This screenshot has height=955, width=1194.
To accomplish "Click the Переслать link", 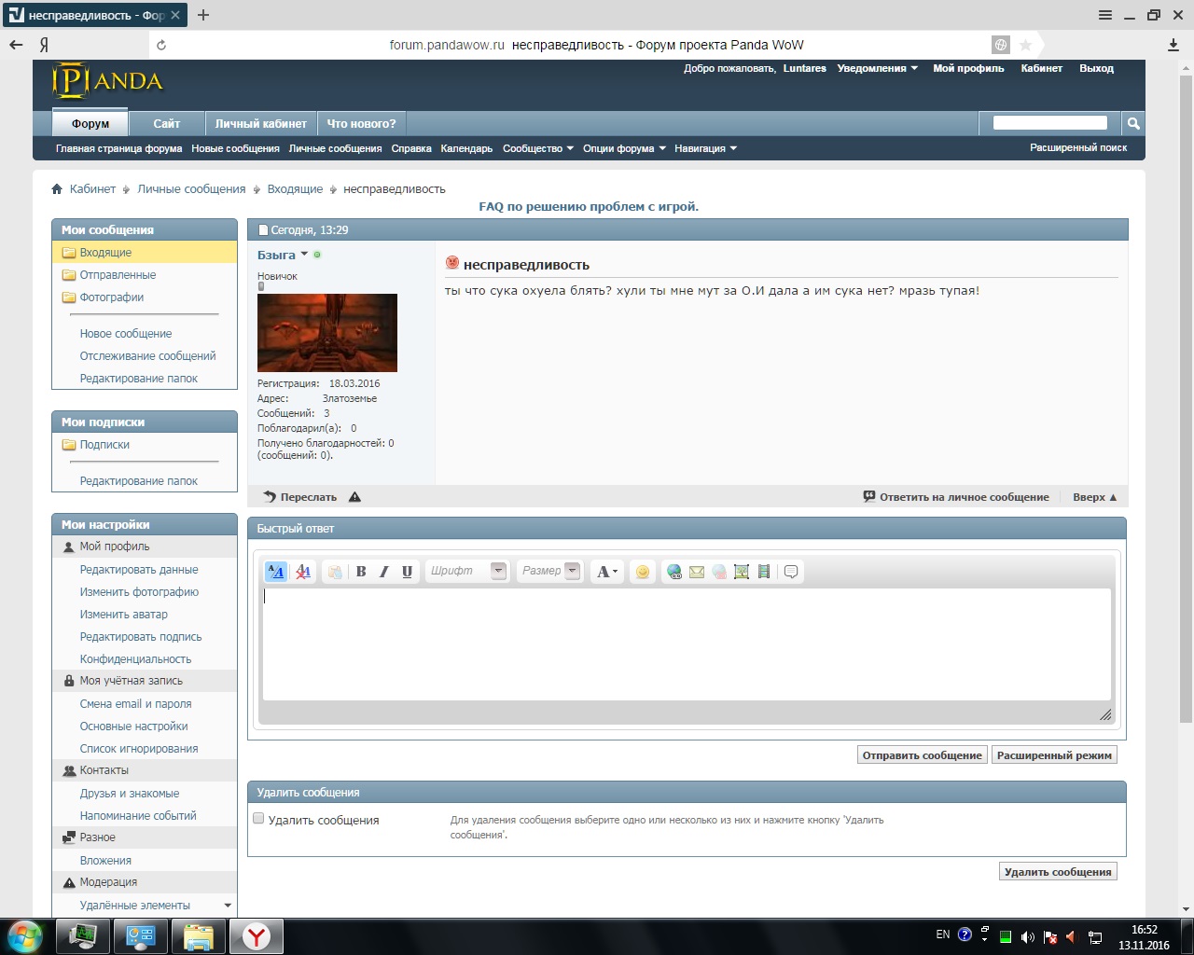I will [300, 497].
